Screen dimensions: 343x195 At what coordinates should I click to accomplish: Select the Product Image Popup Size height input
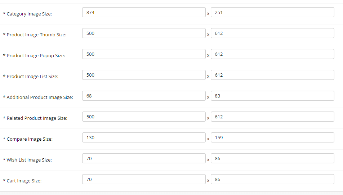pos(272,54)
